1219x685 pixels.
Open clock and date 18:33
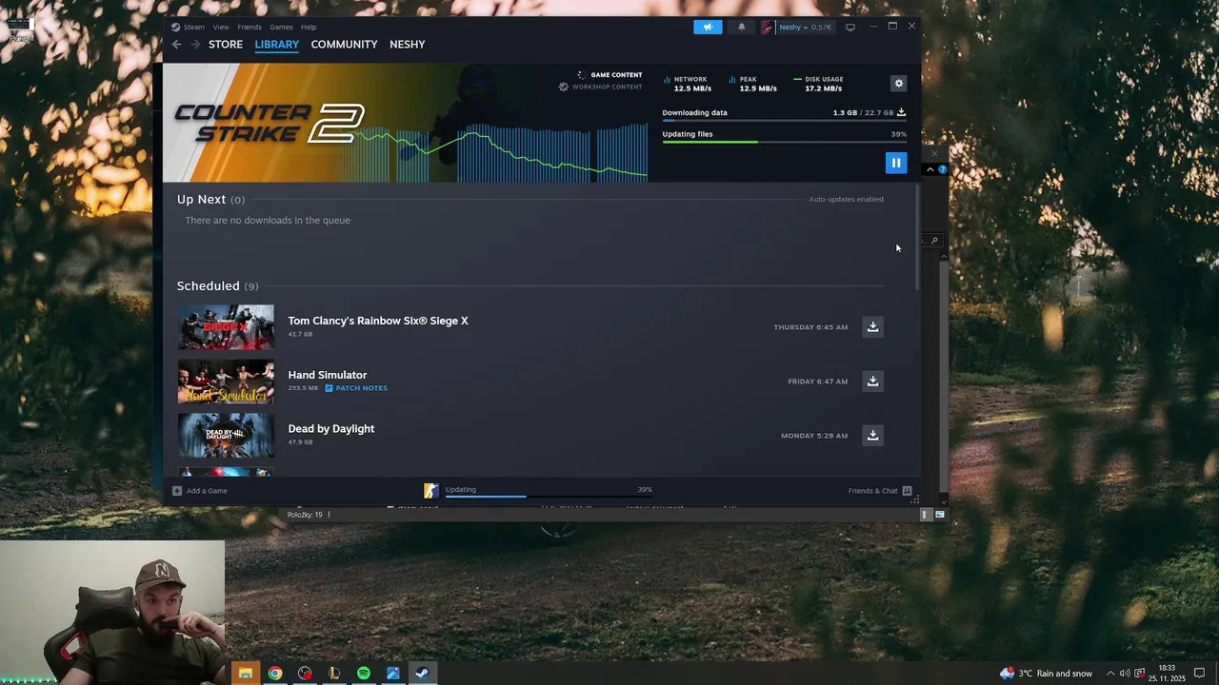coord(1167,674)
